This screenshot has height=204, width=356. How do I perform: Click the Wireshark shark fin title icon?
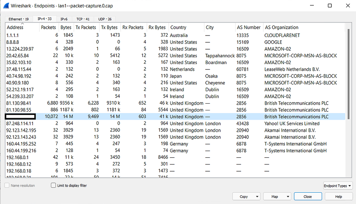tap(6, 5)
